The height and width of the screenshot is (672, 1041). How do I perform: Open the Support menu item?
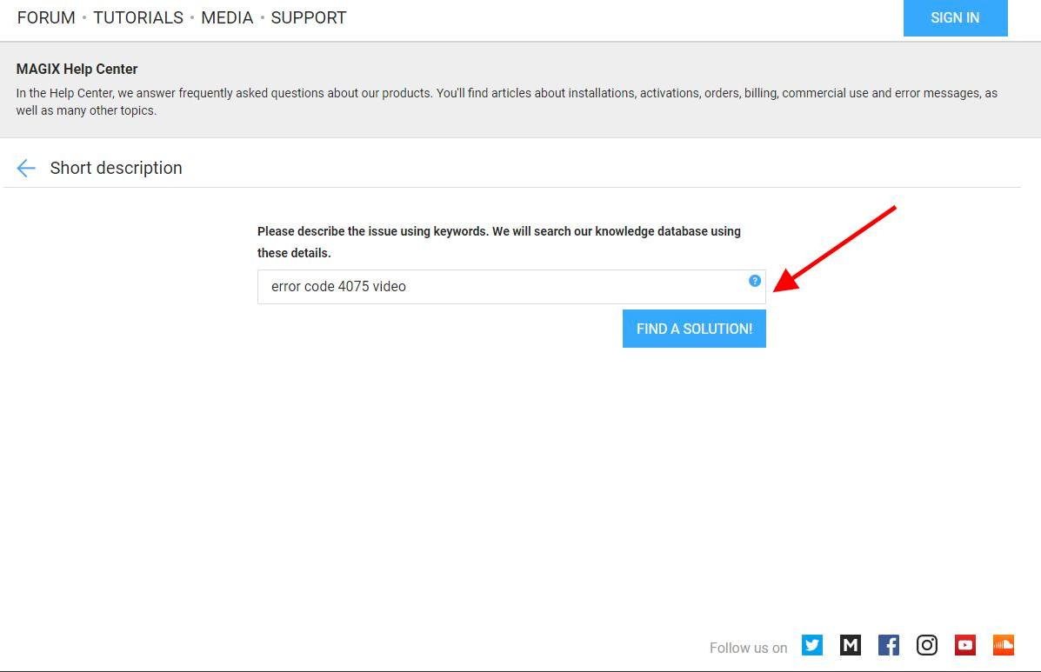tap(309, 18)
